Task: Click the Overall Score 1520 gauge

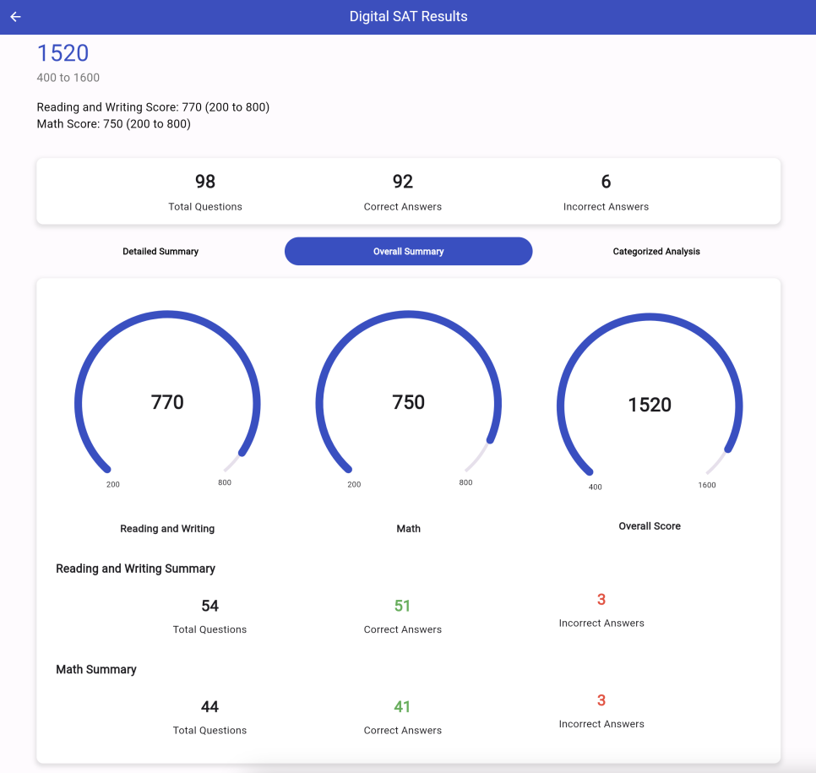Action: [x=649, y=405]
